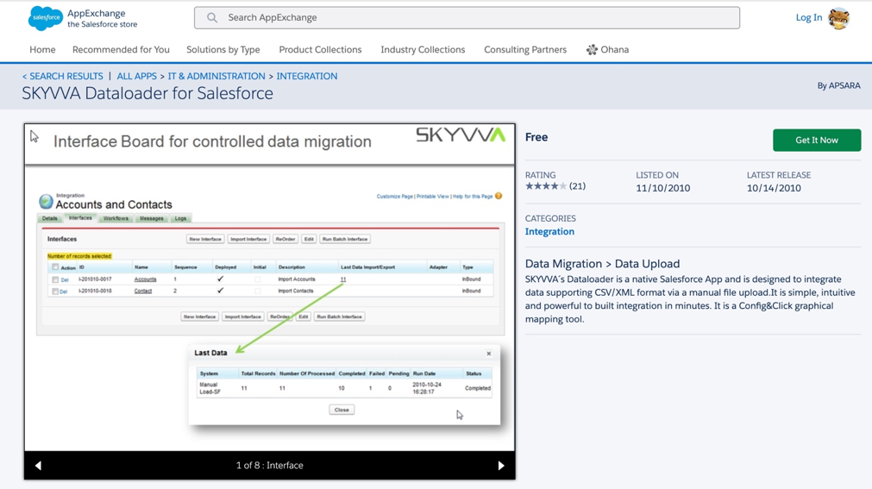872x489 pixels.
Task: Click the Salesforce cloud logo
Action: click(x=45, y=17)
